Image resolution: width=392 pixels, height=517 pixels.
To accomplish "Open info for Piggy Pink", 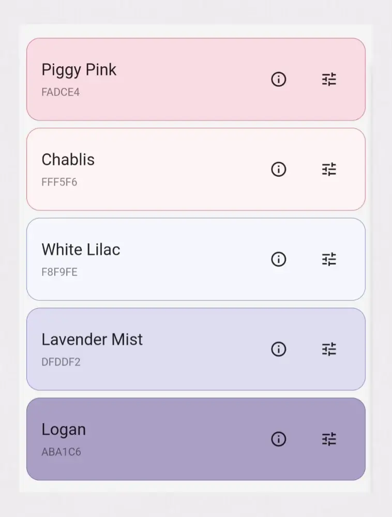I will 279,79.
